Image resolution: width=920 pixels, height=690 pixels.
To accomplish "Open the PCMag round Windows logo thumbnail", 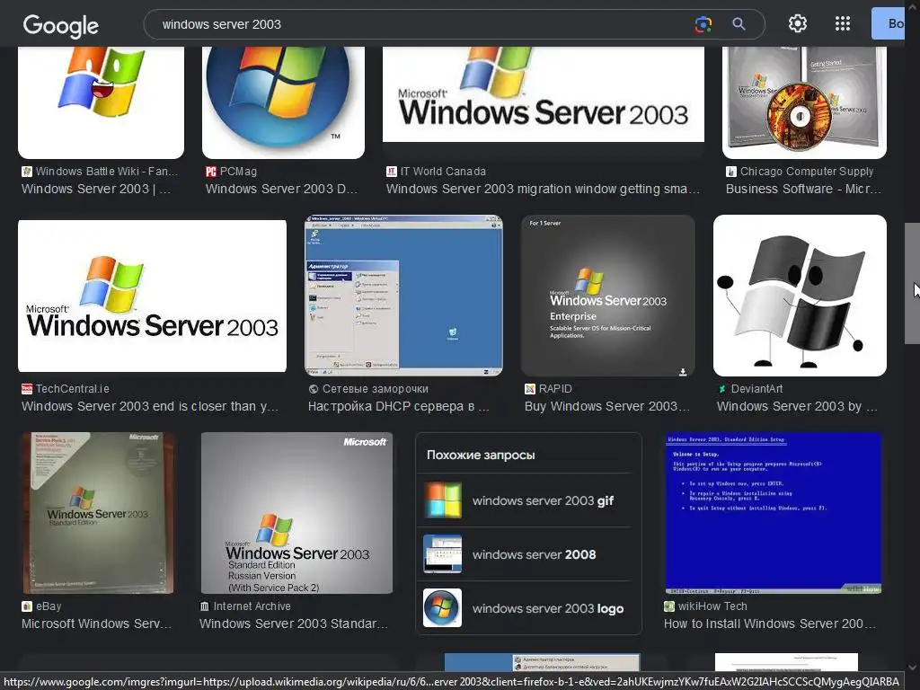I will pos(283,102).
